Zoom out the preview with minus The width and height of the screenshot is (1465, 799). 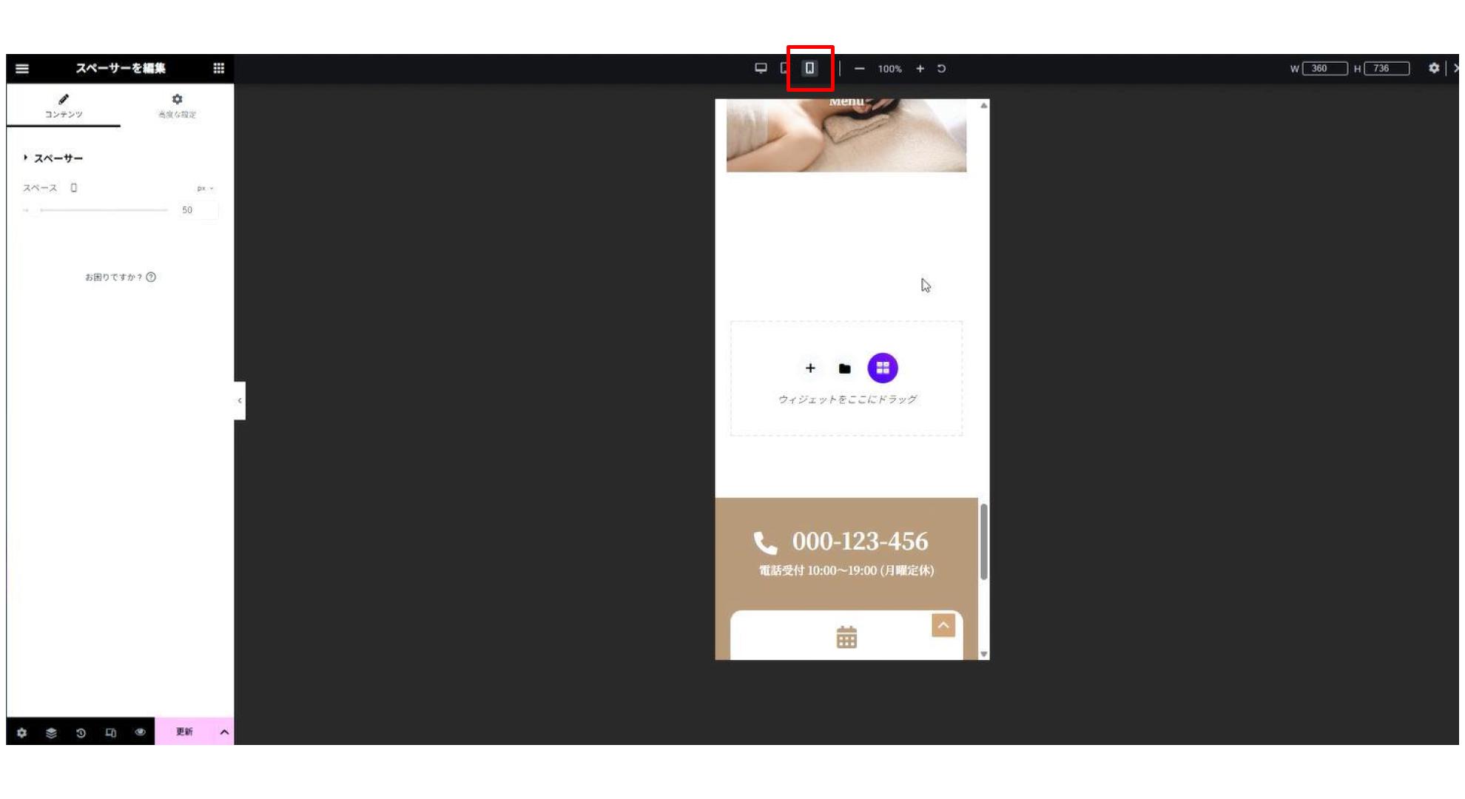859,69
